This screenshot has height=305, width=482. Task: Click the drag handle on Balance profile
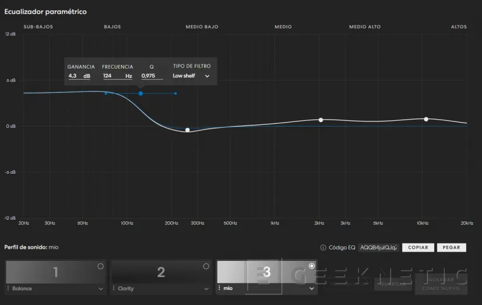tap(8, 288)
